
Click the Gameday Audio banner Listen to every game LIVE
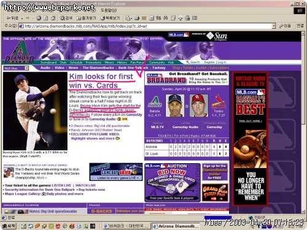(116, 172)
